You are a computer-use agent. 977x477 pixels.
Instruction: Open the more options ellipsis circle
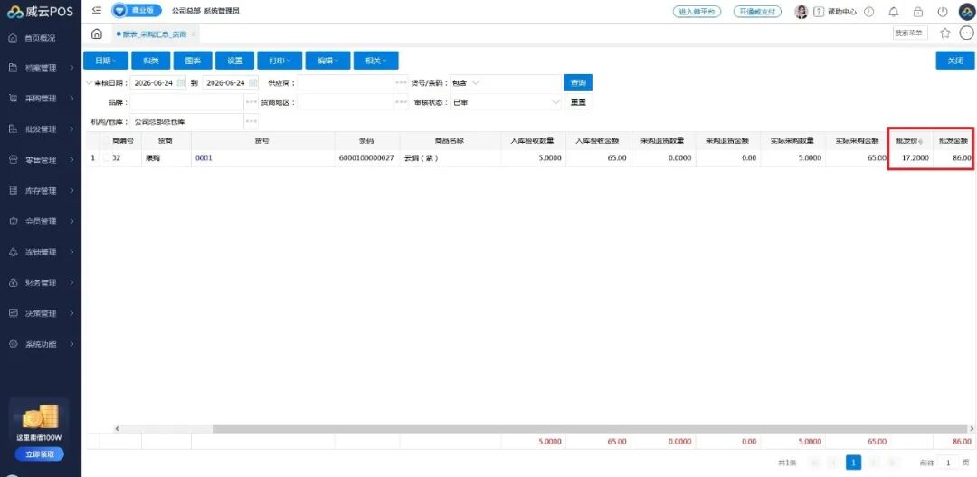[966, 33]
